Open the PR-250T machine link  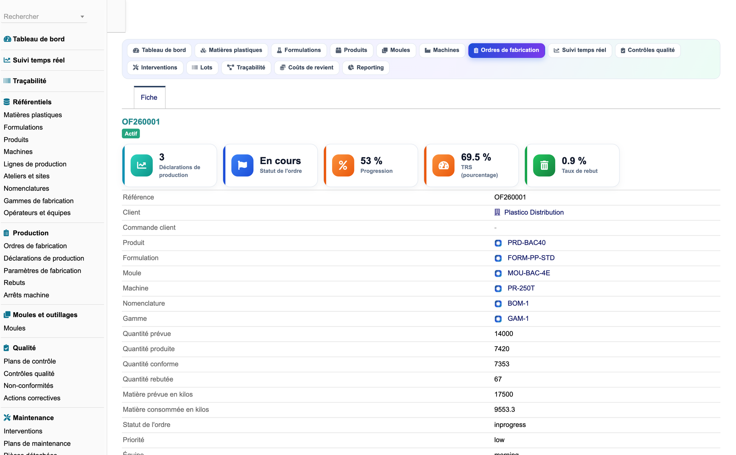click(x=521, y=288)
